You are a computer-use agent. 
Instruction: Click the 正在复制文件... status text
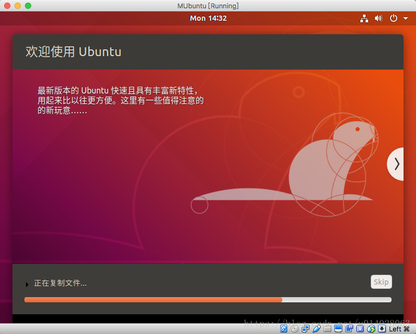pos(60,283)
